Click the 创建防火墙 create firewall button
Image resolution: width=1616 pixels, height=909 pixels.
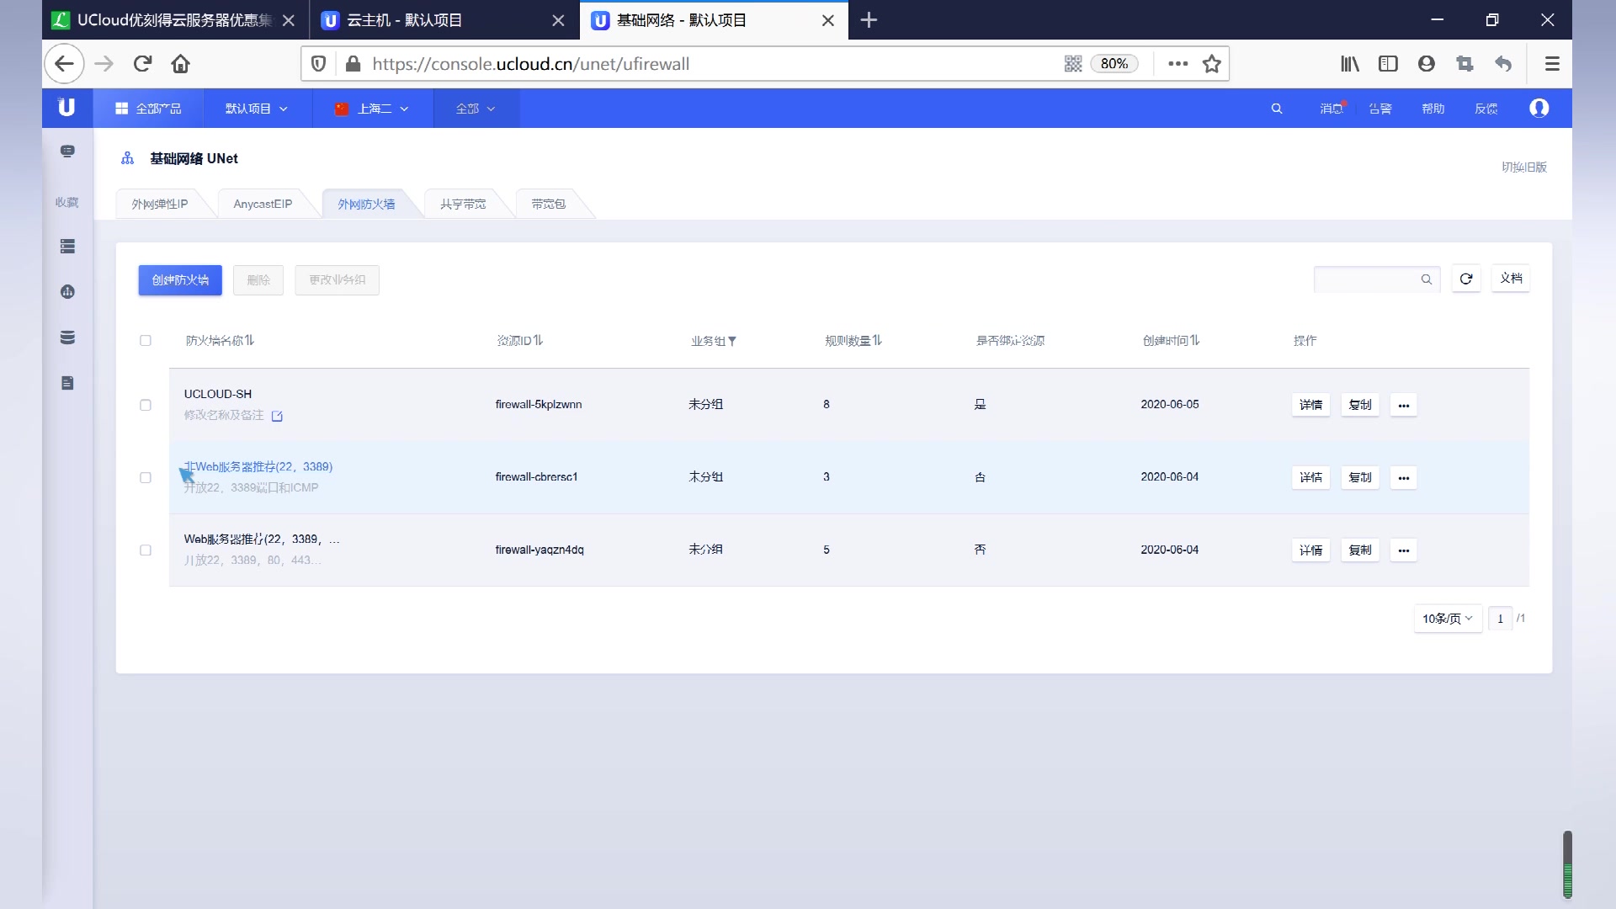[x=180, y=280]
